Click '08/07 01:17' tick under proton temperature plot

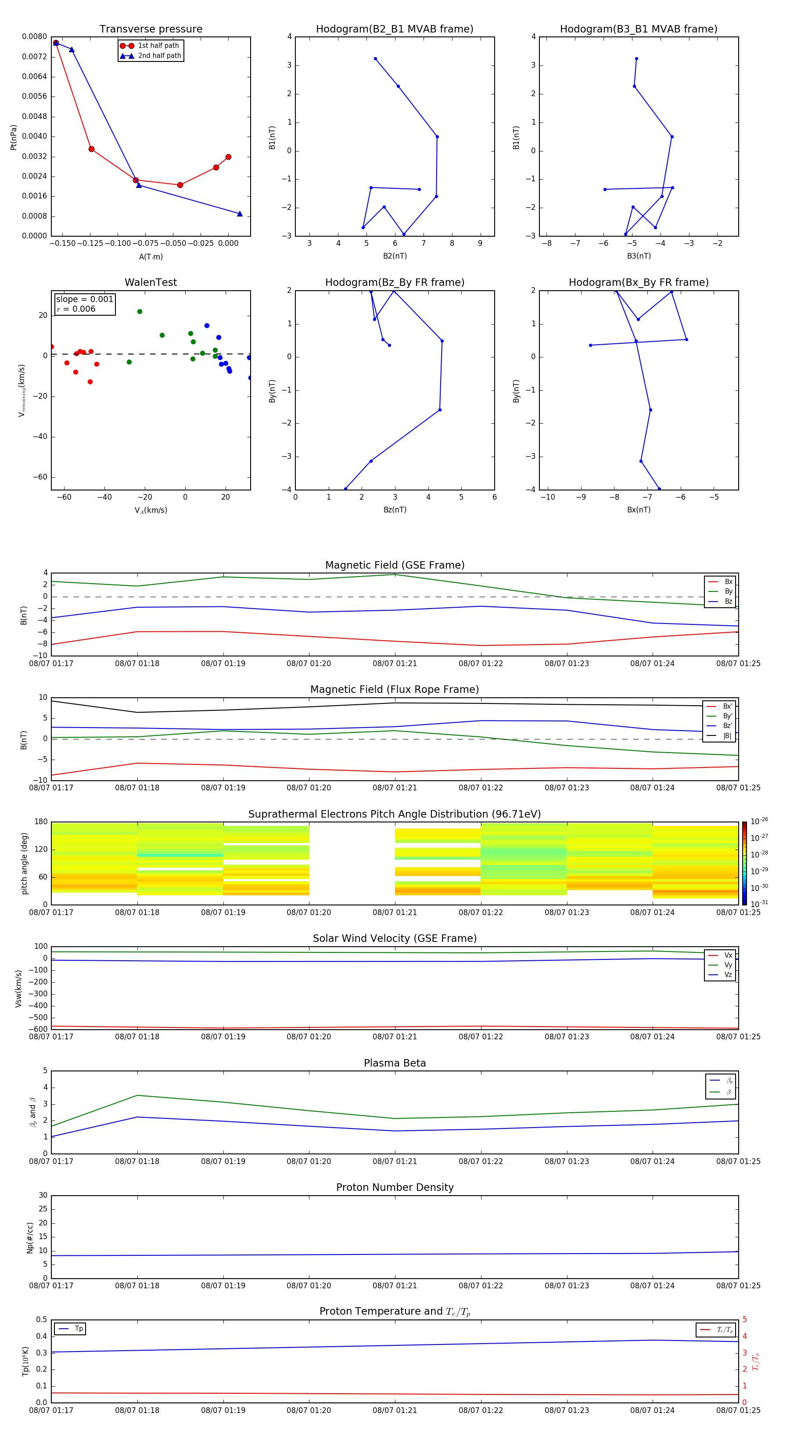click(x=51, y=1410)
